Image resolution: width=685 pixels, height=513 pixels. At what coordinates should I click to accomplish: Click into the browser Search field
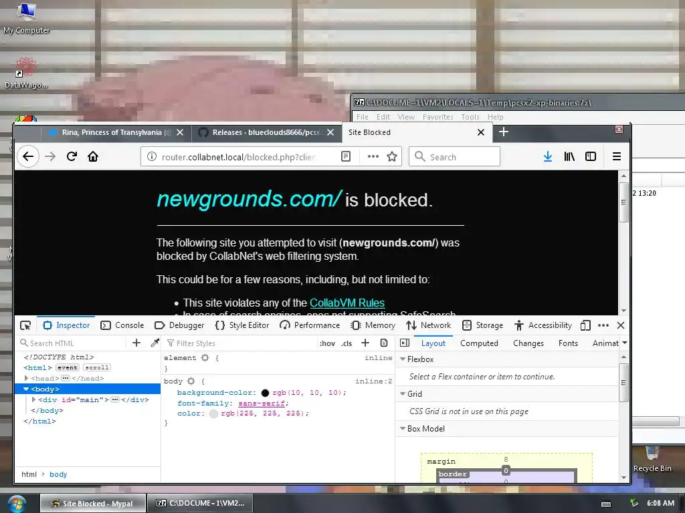point(454,156)
